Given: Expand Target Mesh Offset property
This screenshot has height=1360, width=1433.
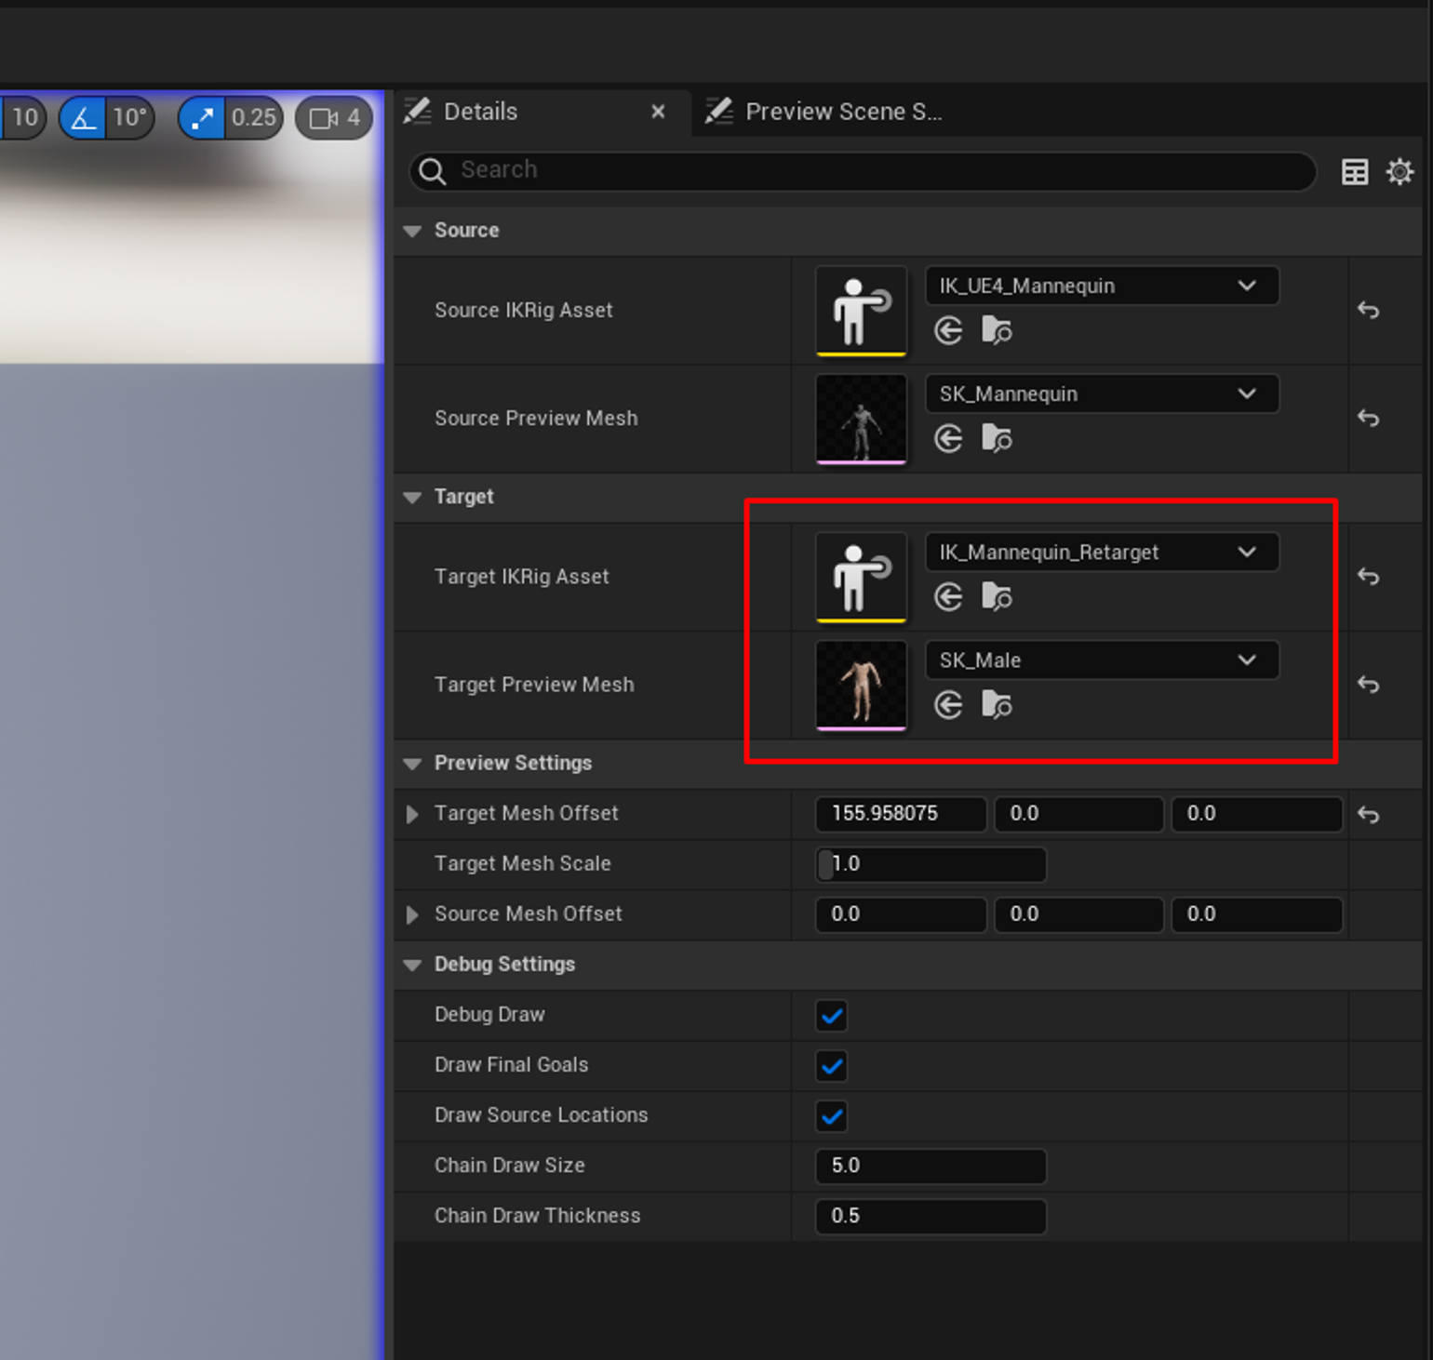Looking at the screenshot, I should tap(412, 814).
